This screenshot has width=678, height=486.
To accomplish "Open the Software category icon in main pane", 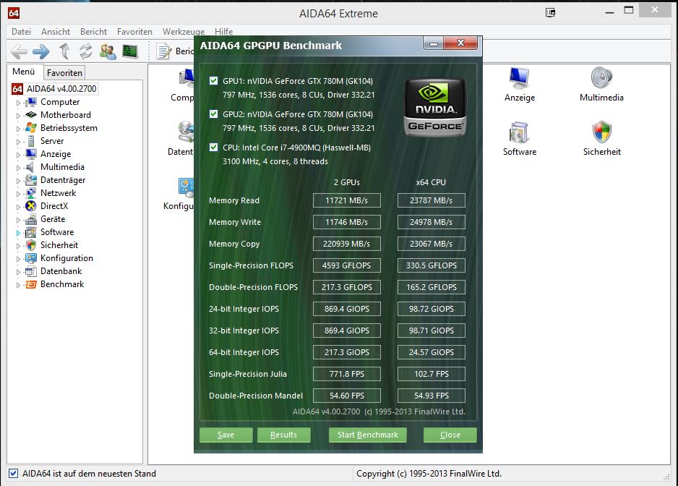I will [519, 132].
